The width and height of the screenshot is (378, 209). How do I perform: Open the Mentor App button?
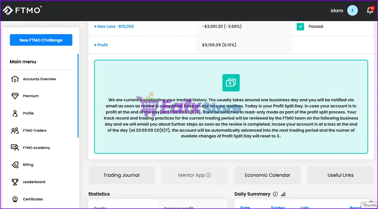click(x=194, y=175)
